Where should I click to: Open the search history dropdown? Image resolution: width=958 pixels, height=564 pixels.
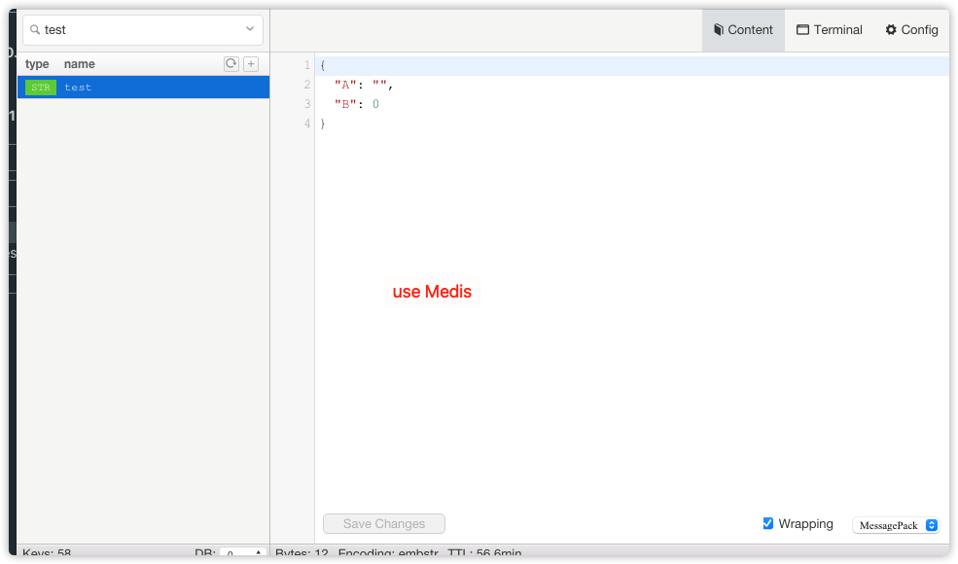pyautogui.click(x=249, y=29)
